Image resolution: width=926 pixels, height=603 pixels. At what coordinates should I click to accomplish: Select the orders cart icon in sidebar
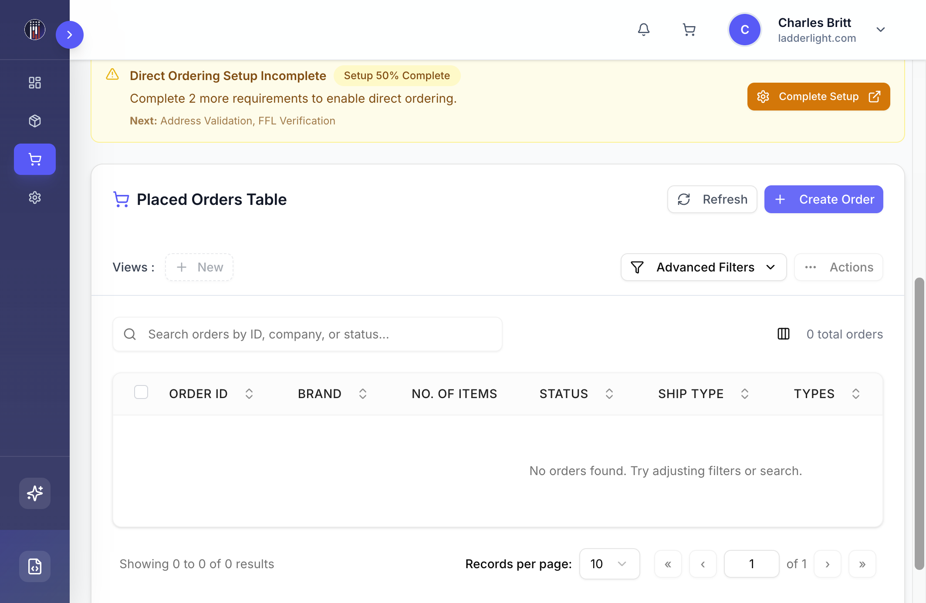(35, 159)
